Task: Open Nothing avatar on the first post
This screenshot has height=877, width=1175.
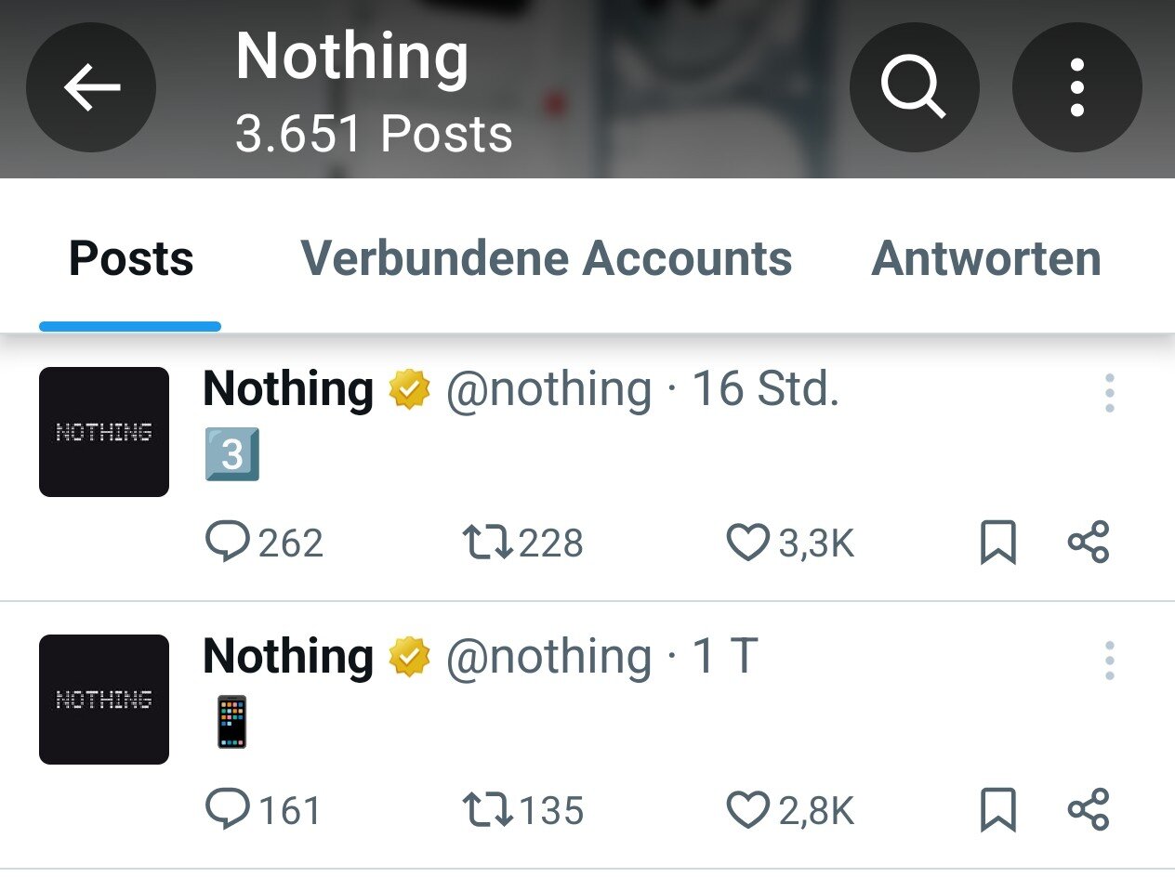Action: [104, 432]
